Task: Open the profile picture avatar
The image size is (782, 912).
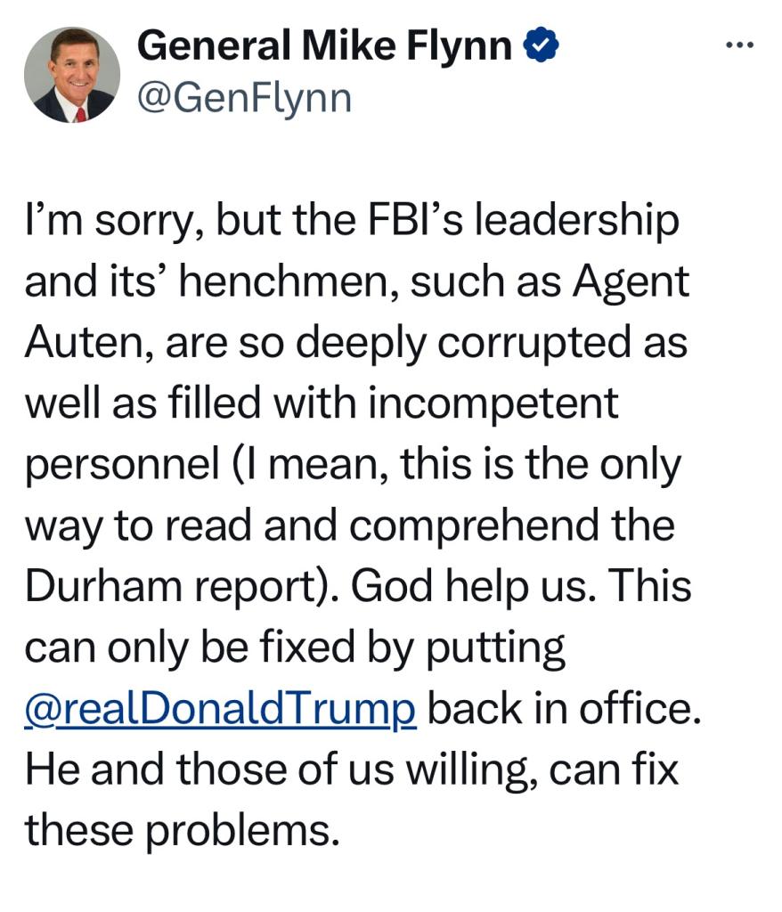Action: 71,74
